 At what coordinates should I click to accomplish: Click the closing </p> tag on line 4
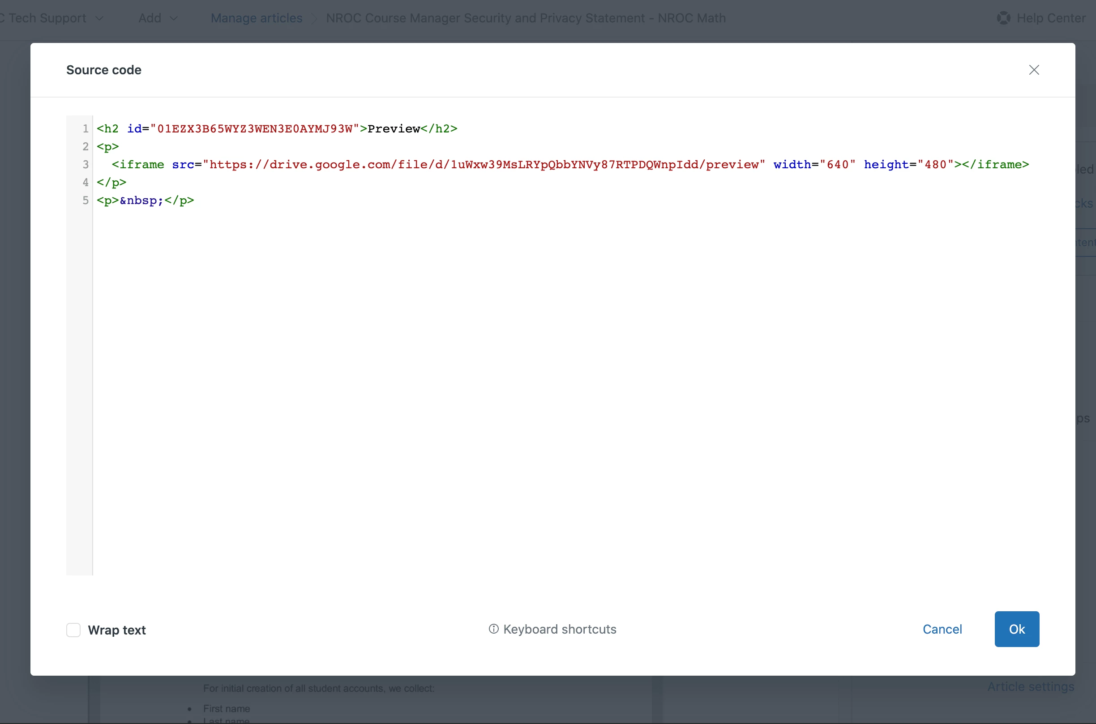point(111,183)
